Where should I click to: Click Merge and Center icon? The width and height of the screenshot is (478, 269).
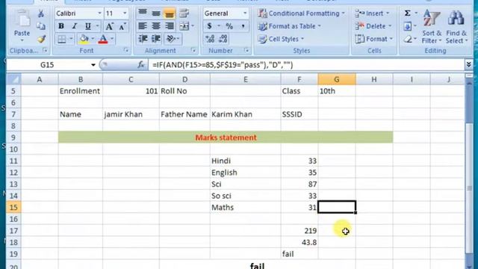click(184, 26)
